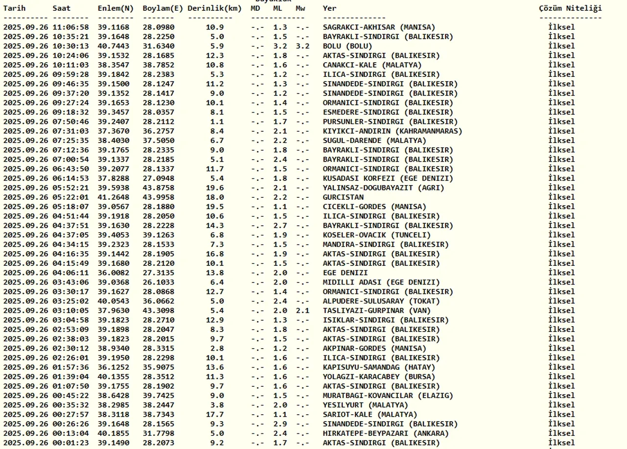Click the 11:06:58 time entry

tap(71, 27)
